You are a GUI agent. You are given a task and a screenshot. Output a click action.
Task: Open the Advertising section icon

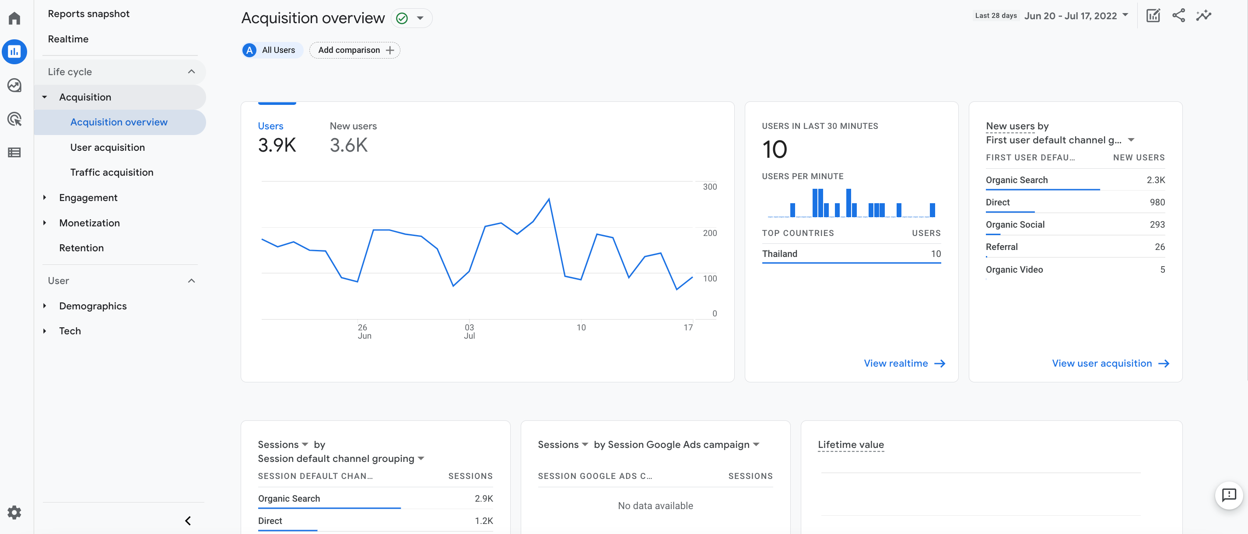tap(14, 119)
